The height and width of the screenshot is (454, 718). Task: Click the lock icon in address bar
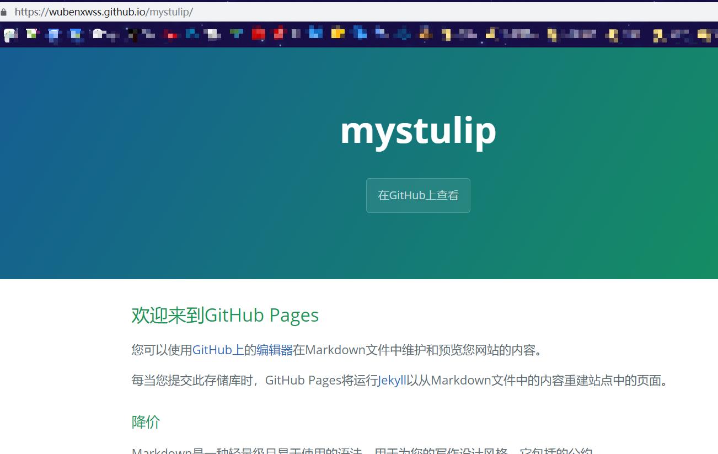click(3, 12)
